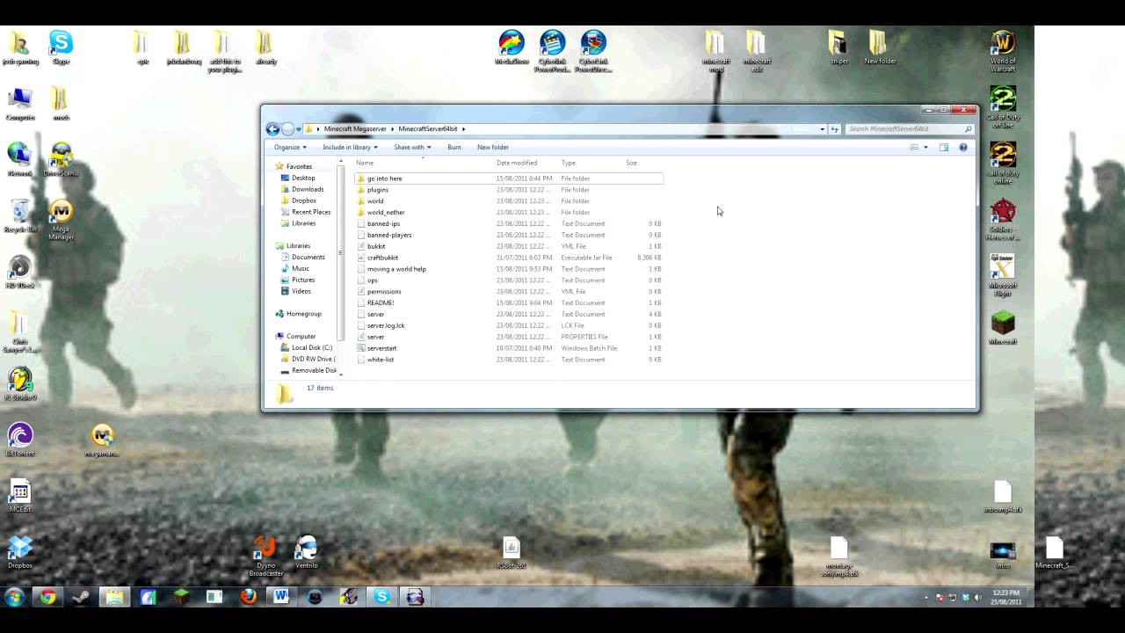Open Favorites in the navigation pane

(x=299, y=166)
